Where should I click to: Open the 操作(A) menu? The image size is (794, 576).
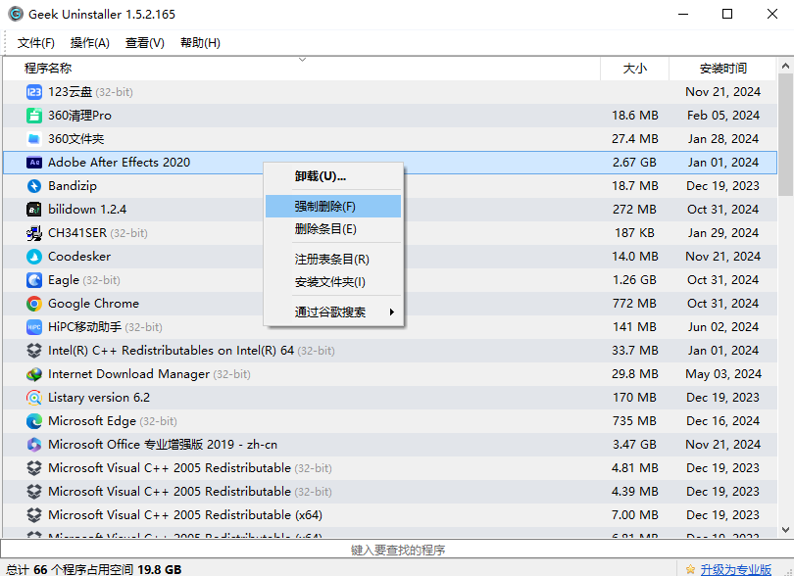(90, 43)
